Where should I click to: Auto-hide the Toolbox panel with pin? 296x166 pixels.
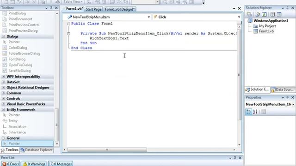pyautogui.click(x=51, y=8)
